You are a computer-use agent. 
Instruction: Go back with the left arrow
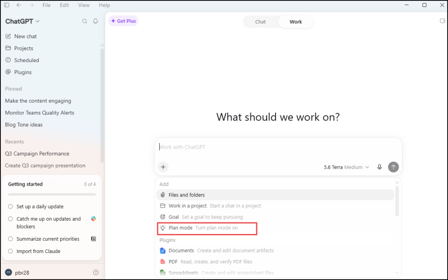click(x=19, y=5)
